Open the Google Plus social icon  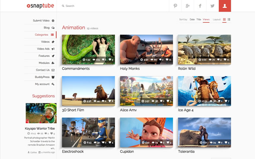pos(188,6)
